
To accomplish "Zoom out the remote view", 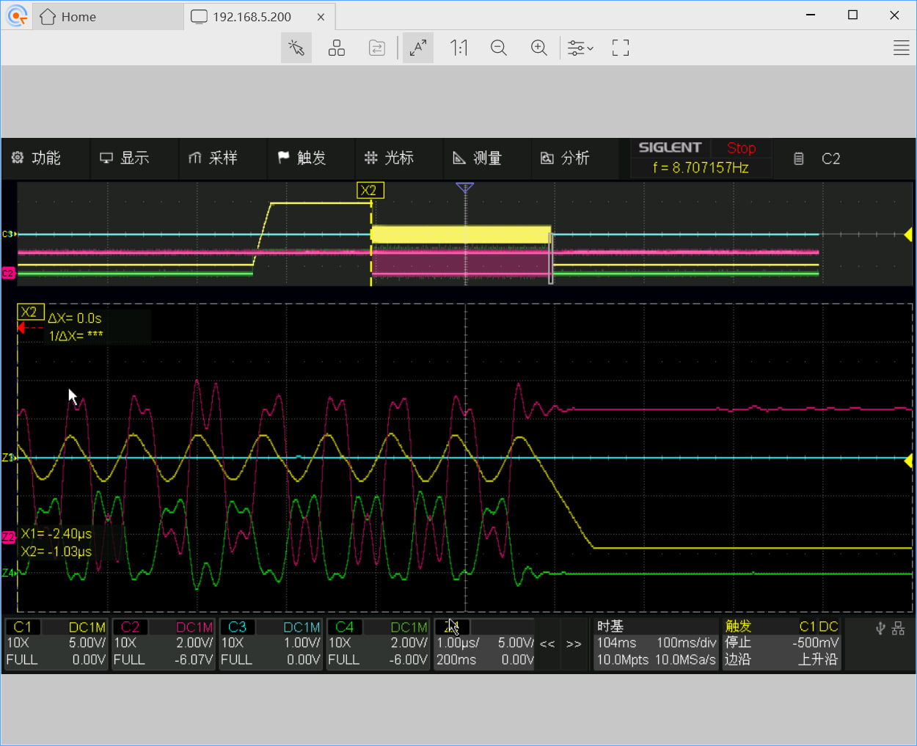I will (499, 48).
